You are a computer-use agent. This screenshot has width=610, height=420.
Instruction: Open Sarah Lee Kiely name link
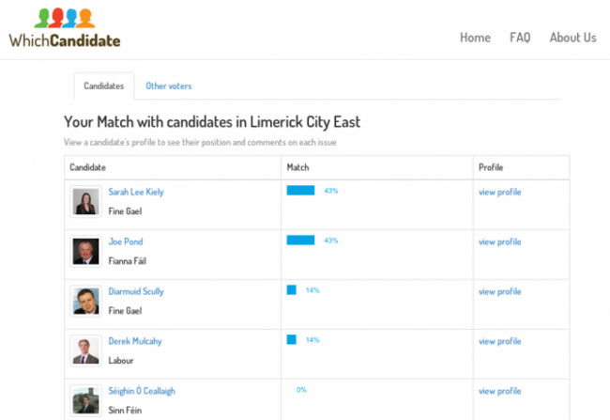[136, 192]
